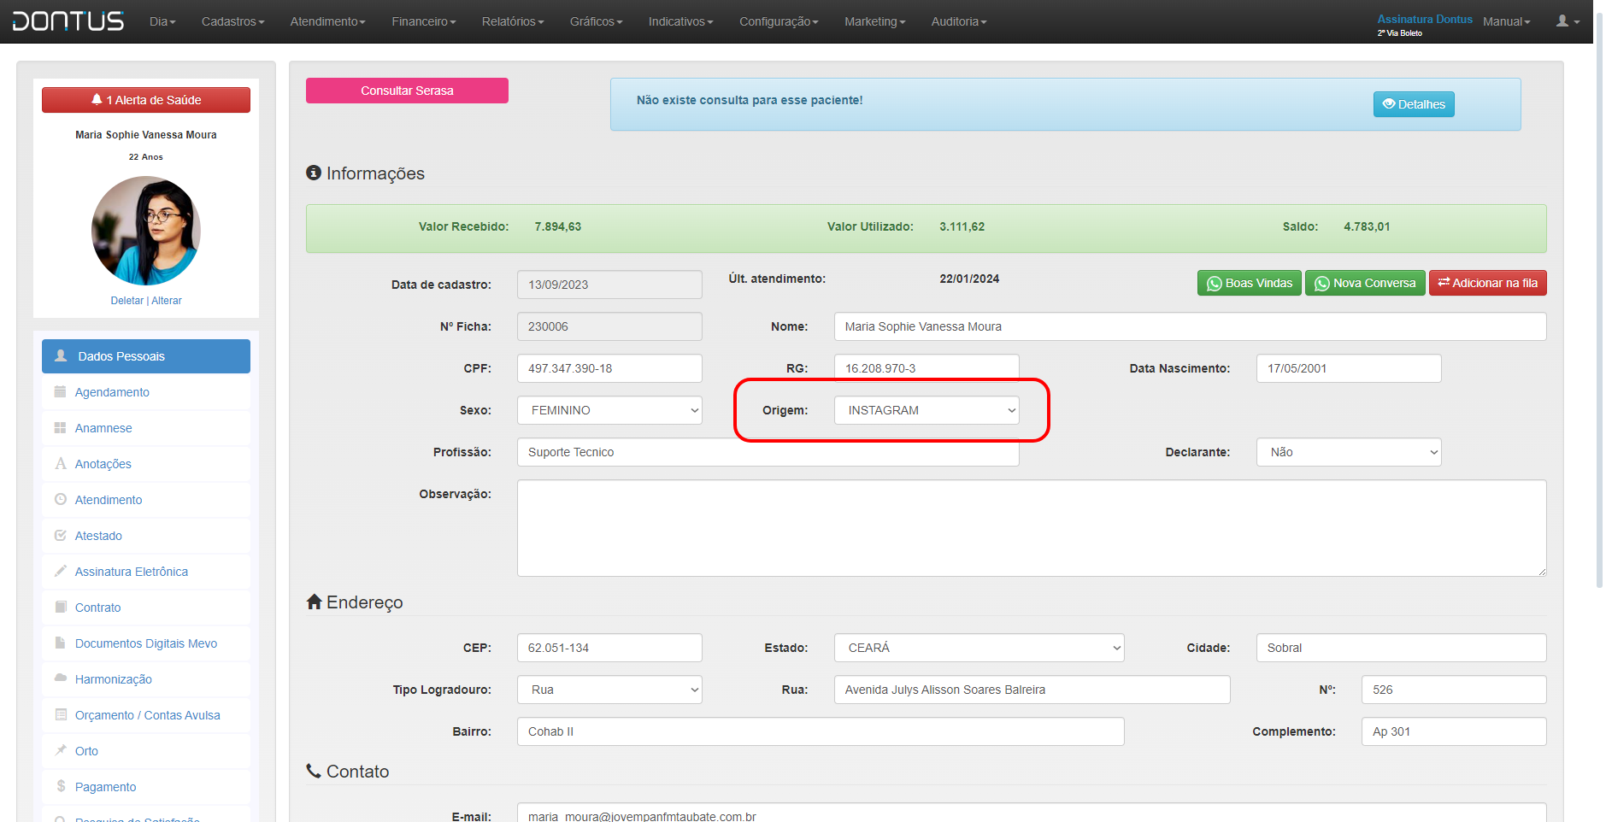Select the Dados Pessoais tab
The height and width of the screenshot is (822, 1606).
pyautogui.click(x=146, y=356)
